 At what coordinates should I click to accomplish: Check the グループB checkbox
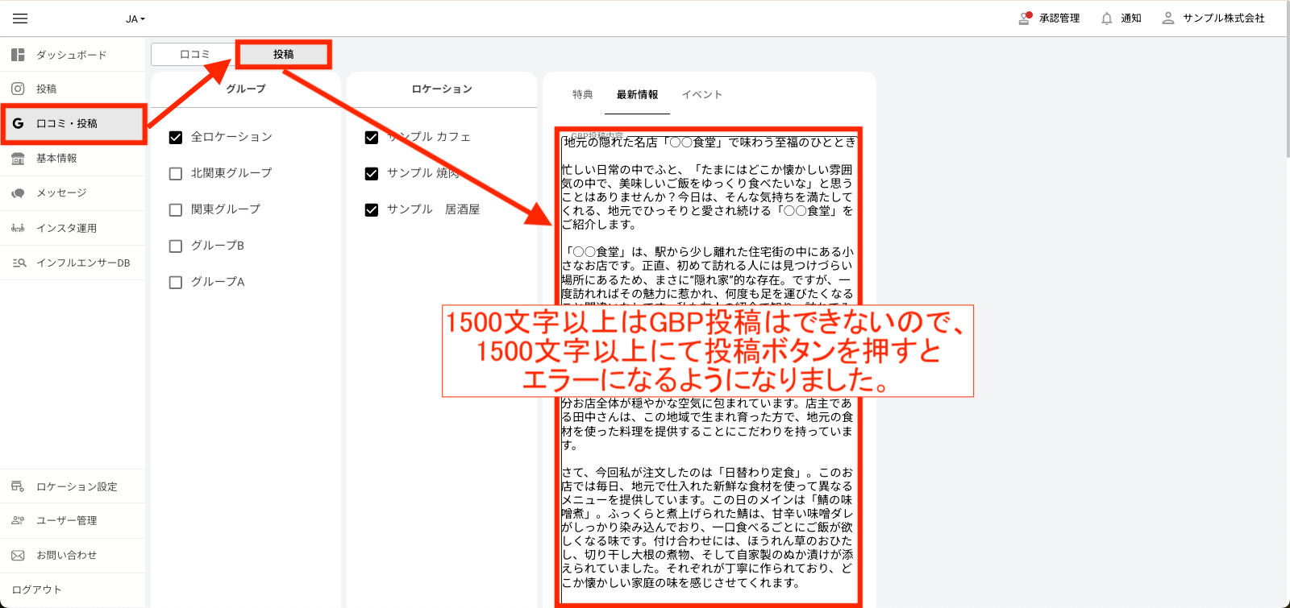point(176,246)
